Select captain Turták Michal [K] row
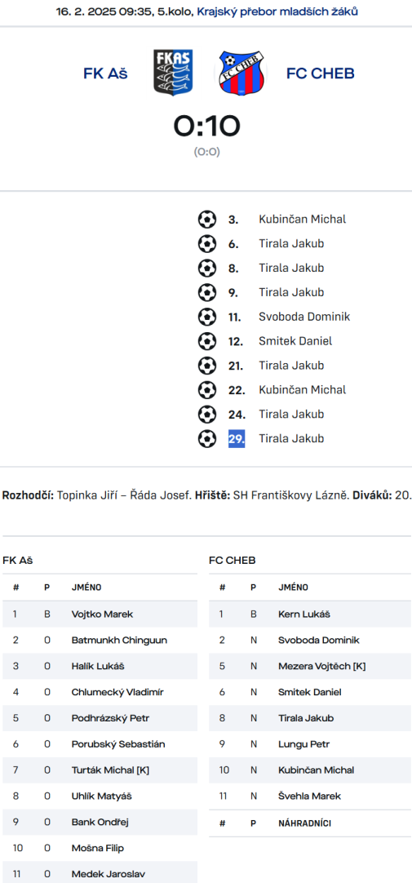This screenshot has height=883, width=412. point(100,770)
